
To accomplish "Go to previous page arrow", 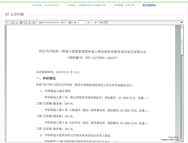I will coord(75,23).
